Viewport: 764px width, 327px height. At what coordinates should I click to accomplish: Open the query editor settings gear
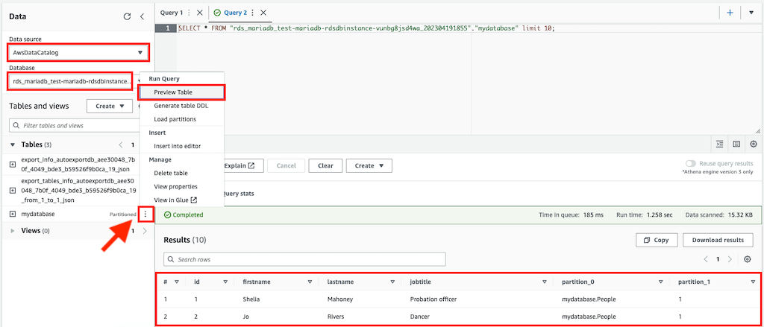pyautogui.click(x=754, y=144)
